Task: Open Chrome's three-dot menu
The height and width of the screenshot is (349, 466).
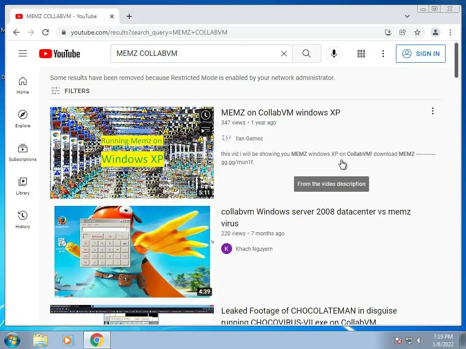Action: tap(450, 32)
